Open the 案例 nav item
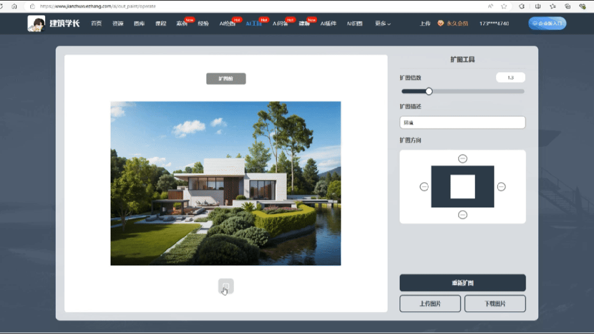Screen dimensions: 594x334 182,24
